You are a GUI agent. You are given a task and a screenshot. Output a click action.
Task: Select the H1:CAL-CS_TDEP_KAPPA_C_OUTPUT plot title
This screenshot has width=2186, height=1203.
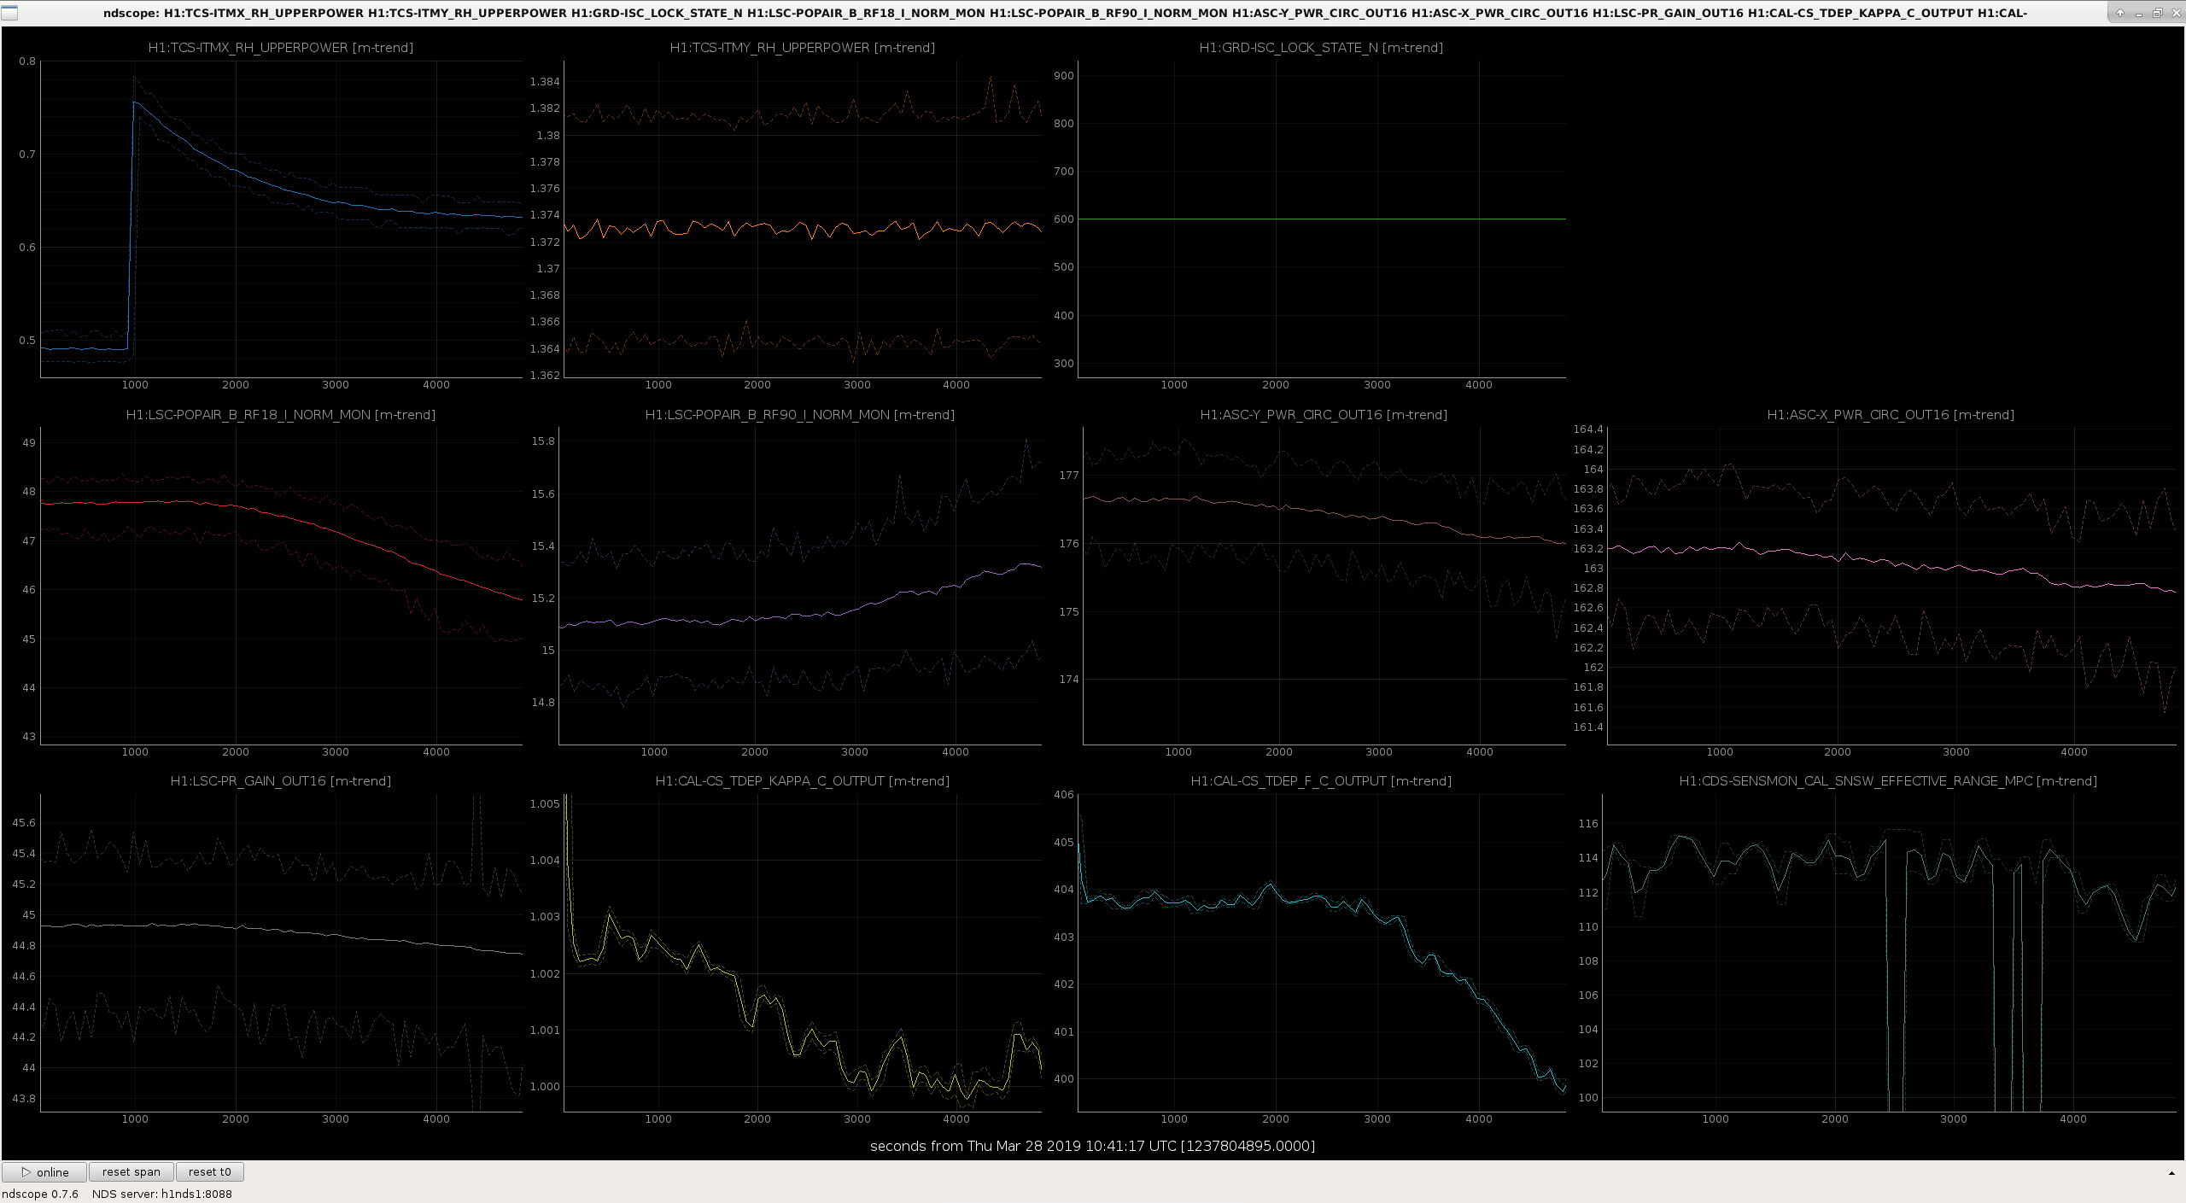click(803, 781)
